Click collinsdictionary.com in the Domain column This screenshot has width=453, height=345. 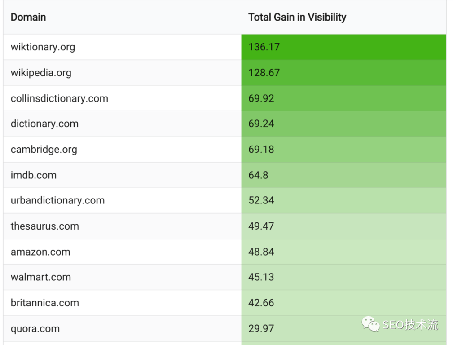coord(59,98)
